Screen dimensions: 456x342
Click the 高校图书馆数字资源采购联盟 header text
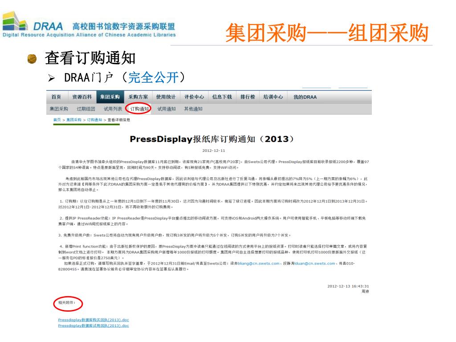(124, 26)
